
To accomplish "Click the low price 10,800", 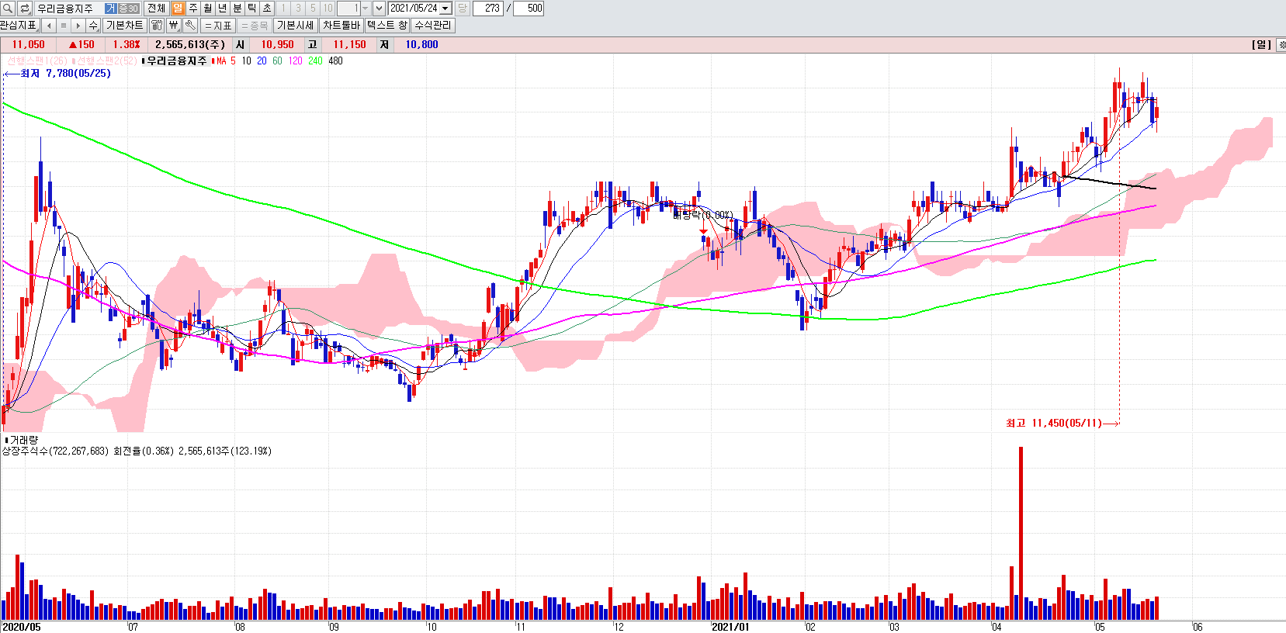I will point(421,45).
